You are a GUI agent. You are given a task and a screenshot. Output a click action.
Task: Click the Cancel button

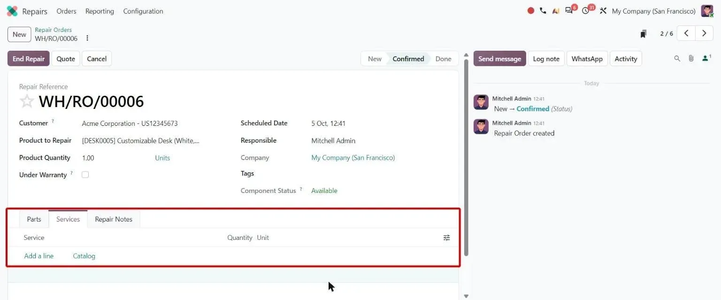pyautogui.click(x=97, y=59)
